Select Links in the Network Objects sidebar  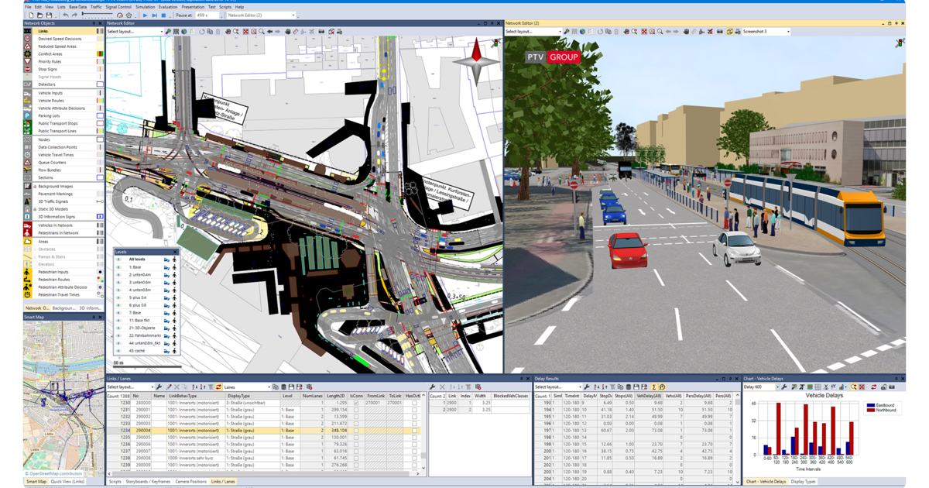tap(44, 31)
